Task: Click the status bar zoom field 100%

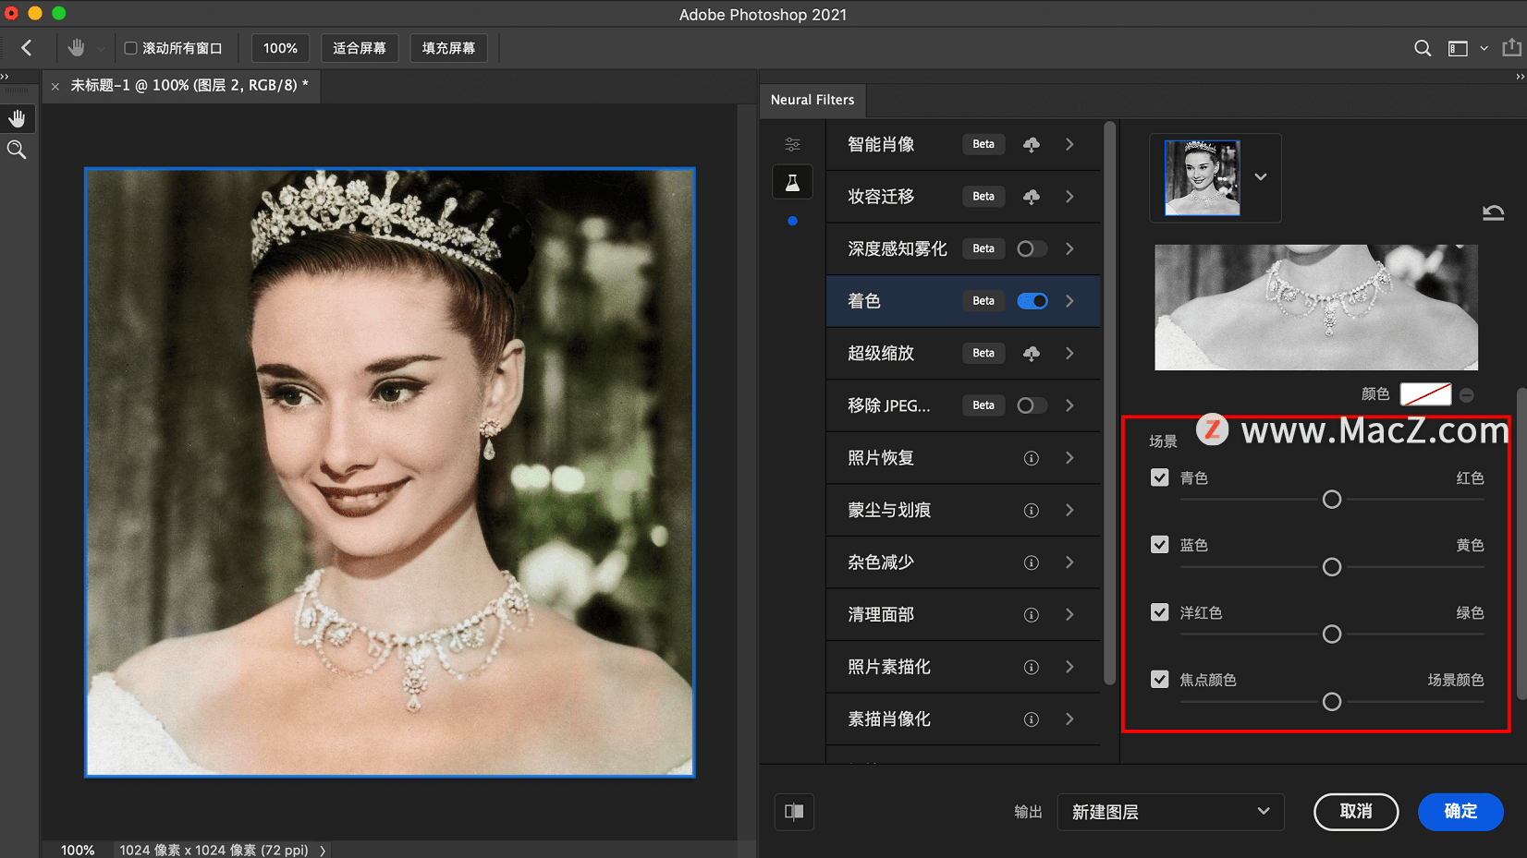Action: (78, 850)
